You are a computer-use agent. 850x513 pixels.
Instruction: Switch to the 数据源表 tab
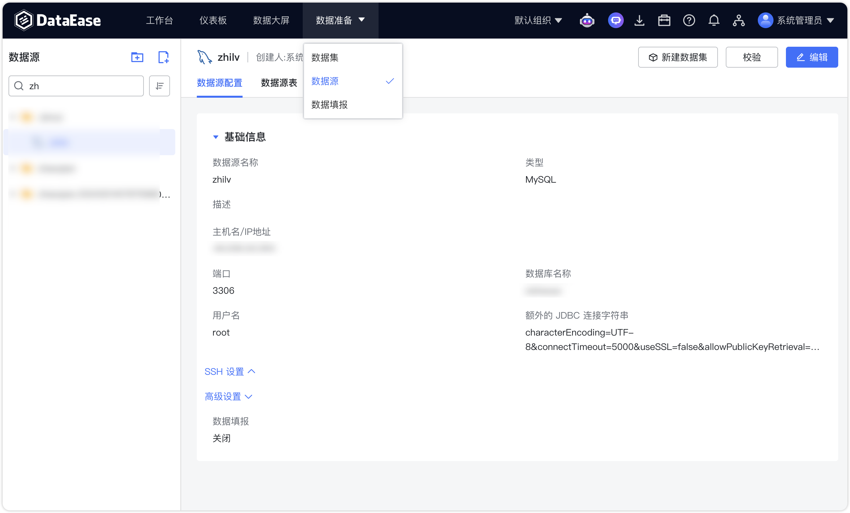(x=279, y=83)
